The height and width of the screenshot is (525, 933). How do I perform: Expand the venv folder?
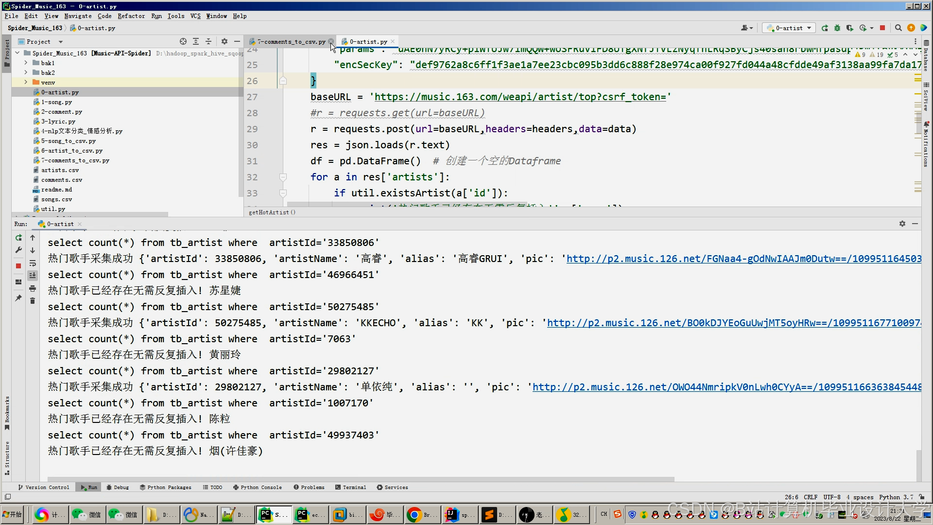coord(26,83)
